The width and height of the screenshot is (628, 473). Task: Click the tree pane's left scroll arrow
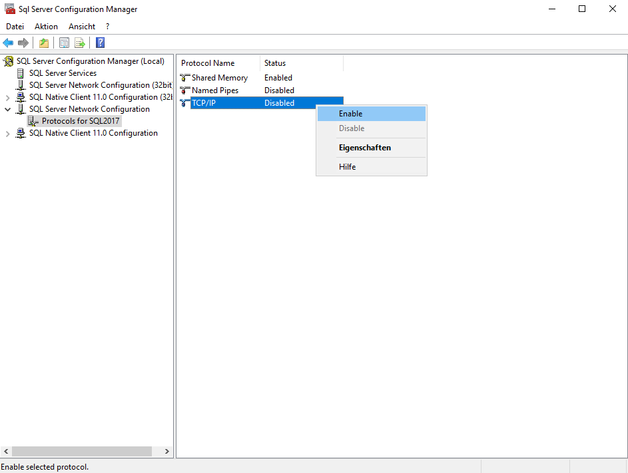[x=6, y=452]
